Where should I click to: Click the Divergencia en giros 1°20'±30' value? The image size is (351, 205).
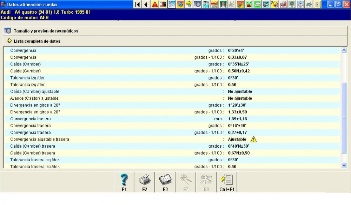(237, 105)
